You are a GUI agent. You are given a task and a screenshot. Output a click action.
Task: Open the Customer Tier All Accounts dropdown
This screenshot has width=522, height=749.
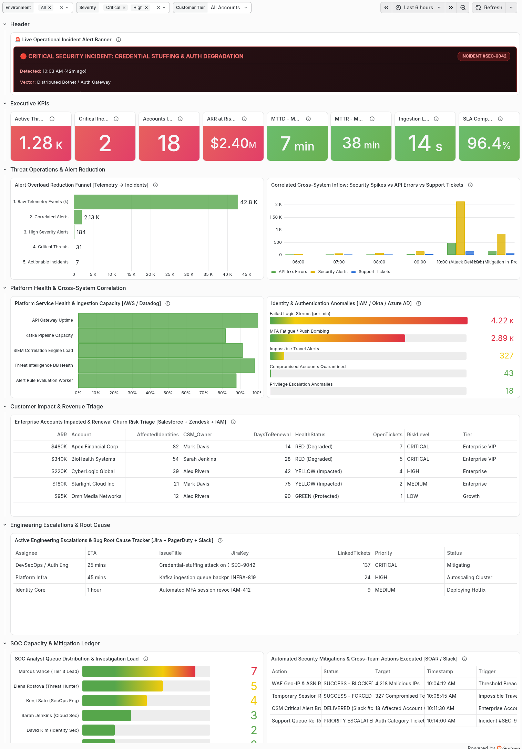click(x=229, y=8)
